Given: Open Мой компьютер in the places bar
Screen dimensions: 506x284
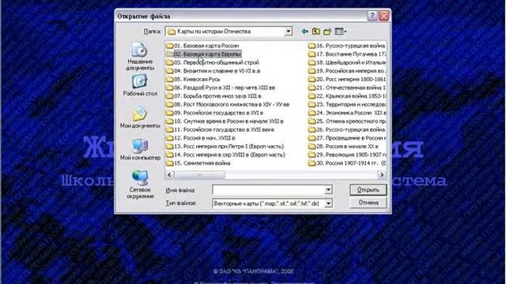Looking at the screenshot, I should pyautogui.click(x=140, y=149).
